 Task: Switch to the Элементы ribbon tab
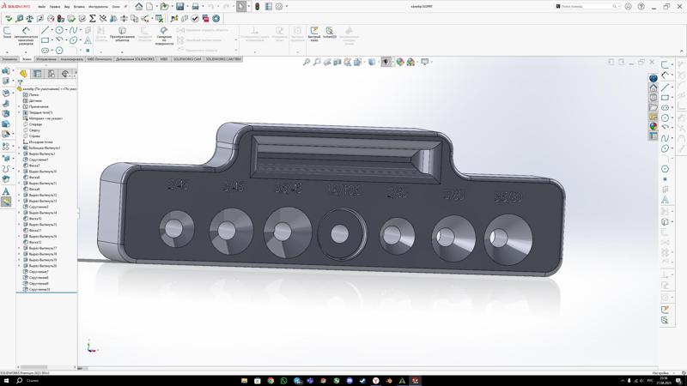coord(9,58)
